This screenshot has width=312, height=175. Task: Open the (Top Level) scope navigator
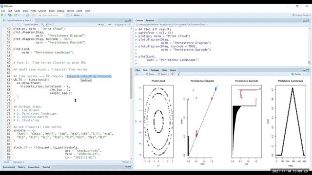(x=18, y=162)
